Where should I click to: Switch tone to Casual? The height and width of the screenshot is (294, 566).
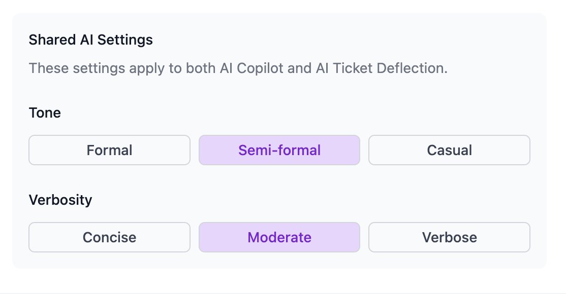click(449, 150)
